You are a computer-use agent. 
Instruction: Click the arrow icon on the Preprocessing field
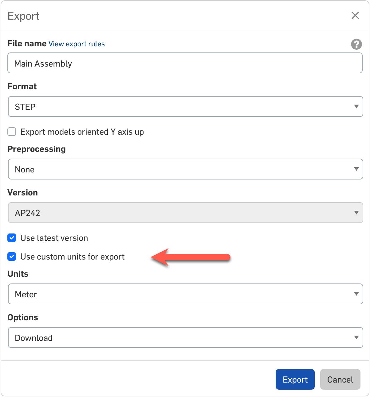tap(356, 169)
